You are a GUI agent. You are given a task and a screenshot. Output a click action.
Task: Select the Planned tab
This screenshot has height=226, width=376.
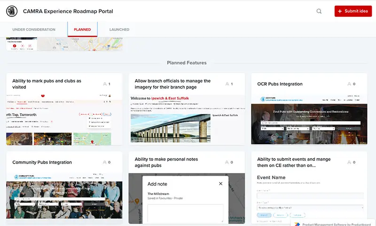tap(82, 30)
